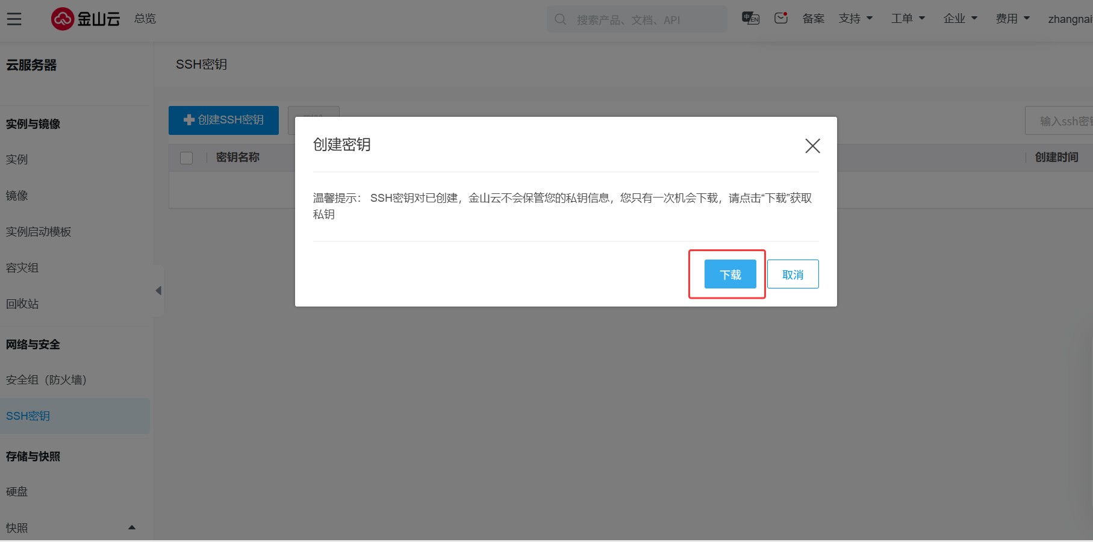This screenshot has width=1093, height=542.
Task: Open the 企业 dropdown menu
Action: (960, 19)
